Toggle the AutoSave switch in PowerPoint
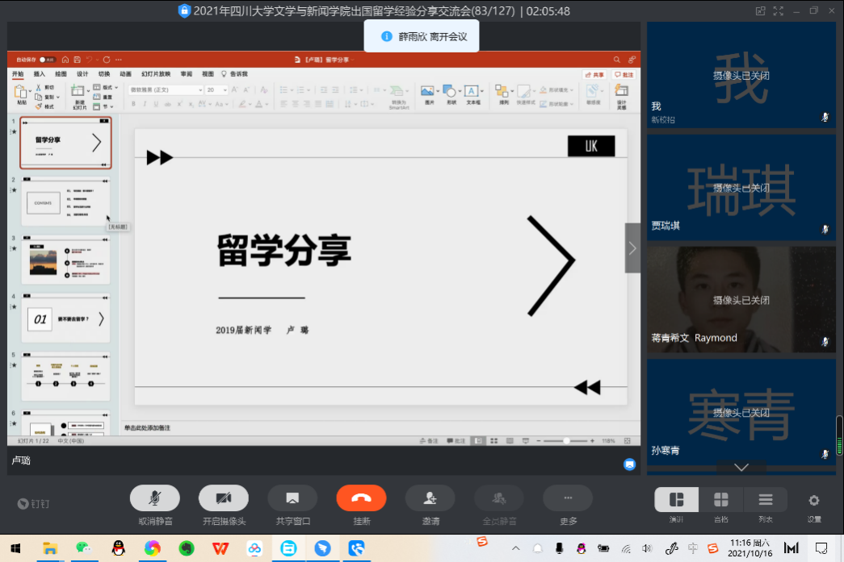Screen dimensions: 844x562 (x=48, y=60)
